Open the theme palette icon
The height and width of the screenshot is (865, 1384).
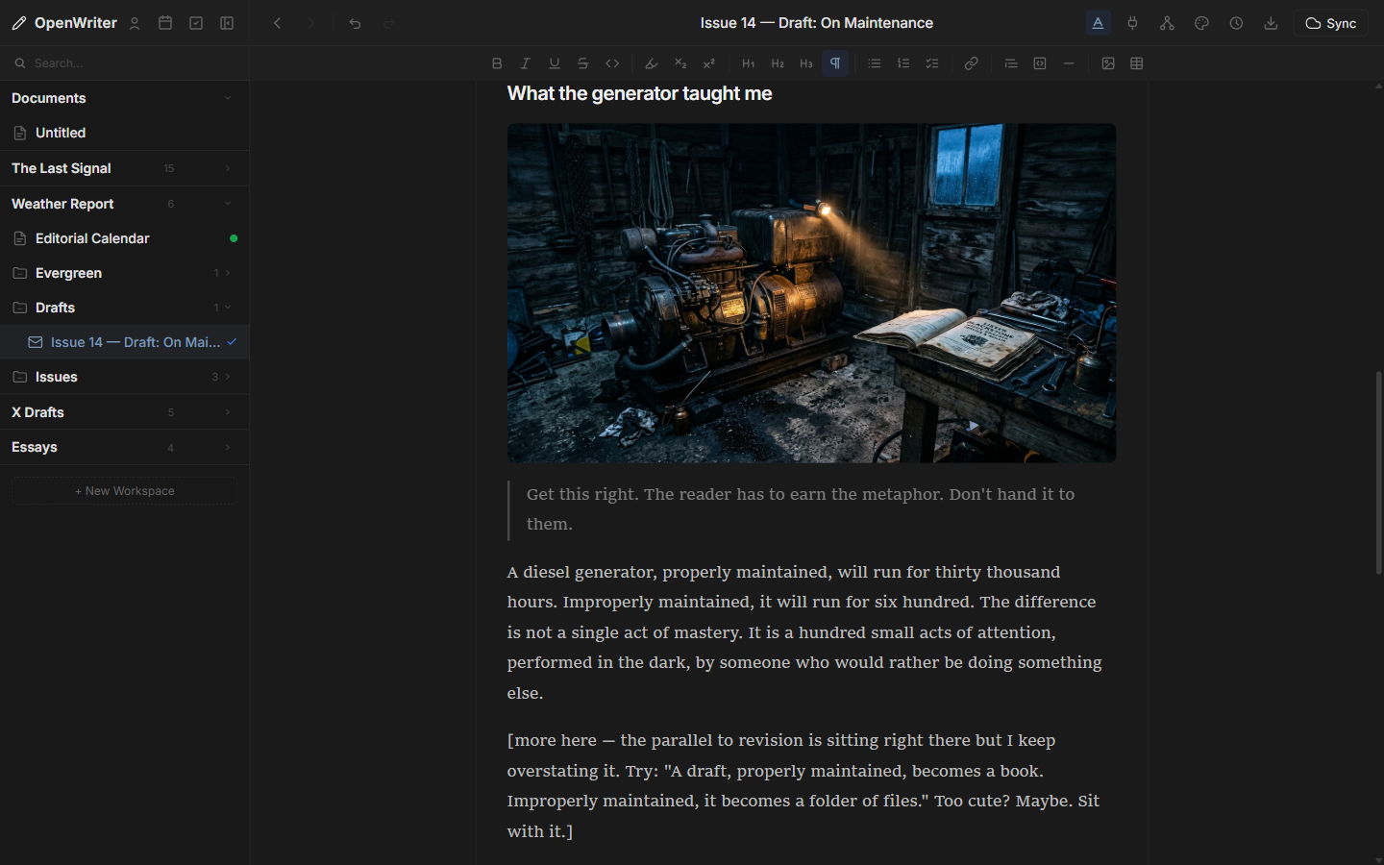pos(1201,22)
